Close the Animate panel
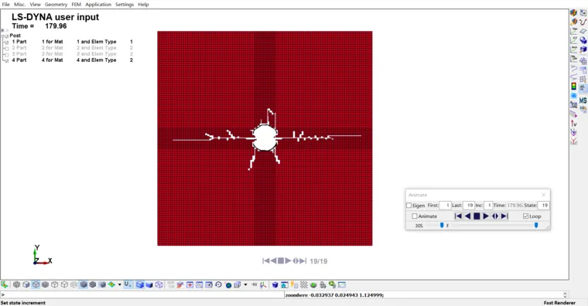Screen dimensions: 588x306 [543, 195]
